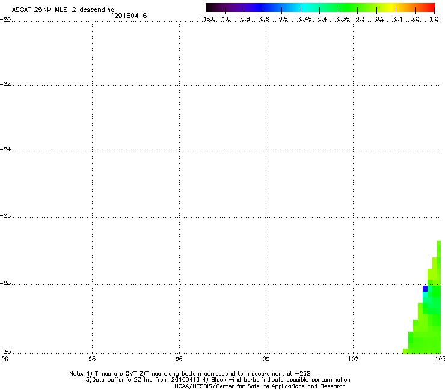Click the 90 longitude axis label
This screenshot has width=445, height=390.
(x=5, y=359)
